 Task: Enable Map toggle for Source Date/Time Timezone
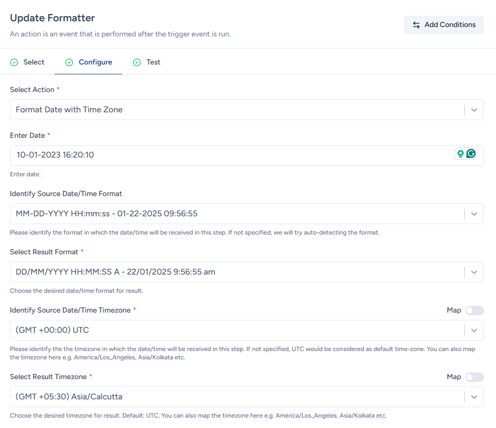tap(474, 310)
